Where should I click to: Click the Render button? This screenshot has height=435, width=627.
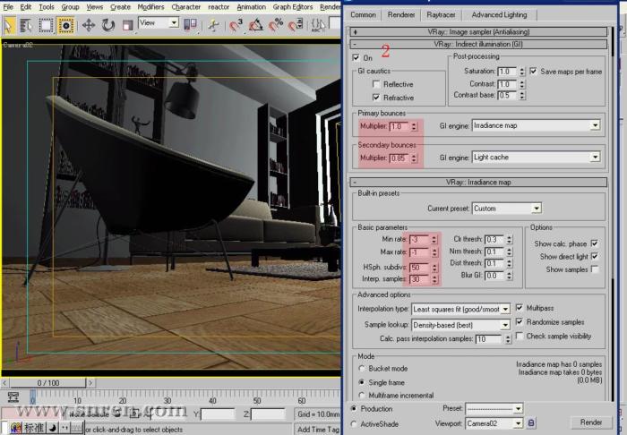(x=590, y=422)
